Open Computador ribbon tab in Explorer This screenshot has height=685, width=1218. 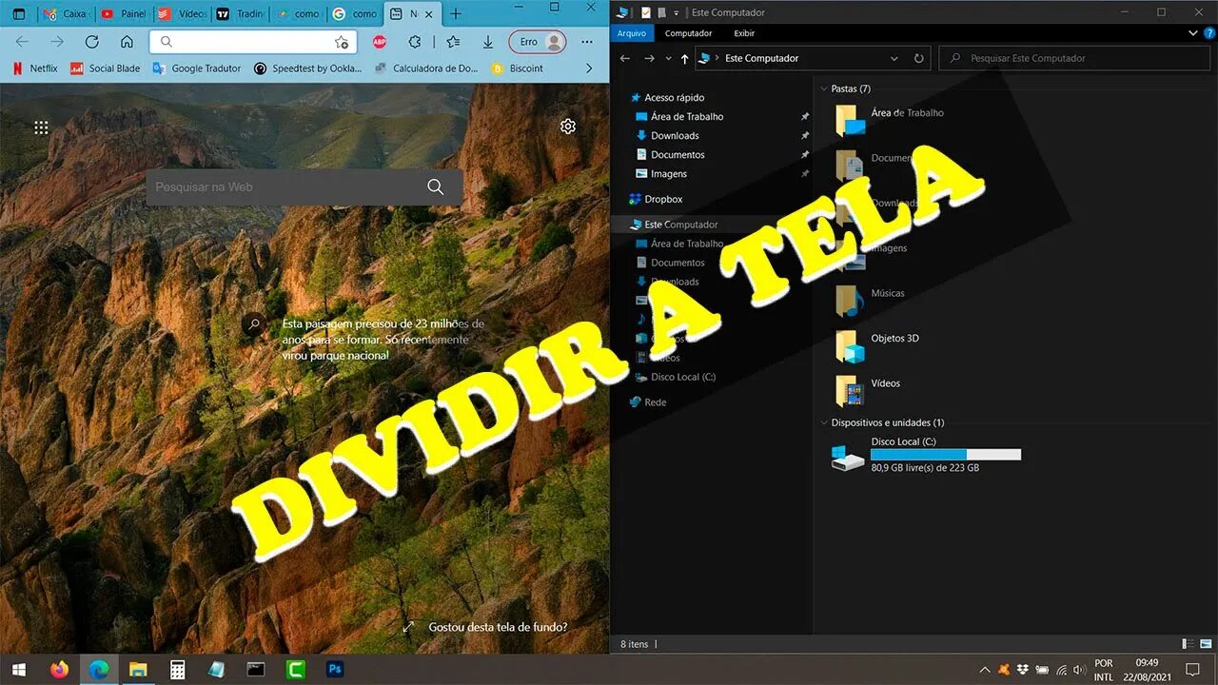pos(688,33)
